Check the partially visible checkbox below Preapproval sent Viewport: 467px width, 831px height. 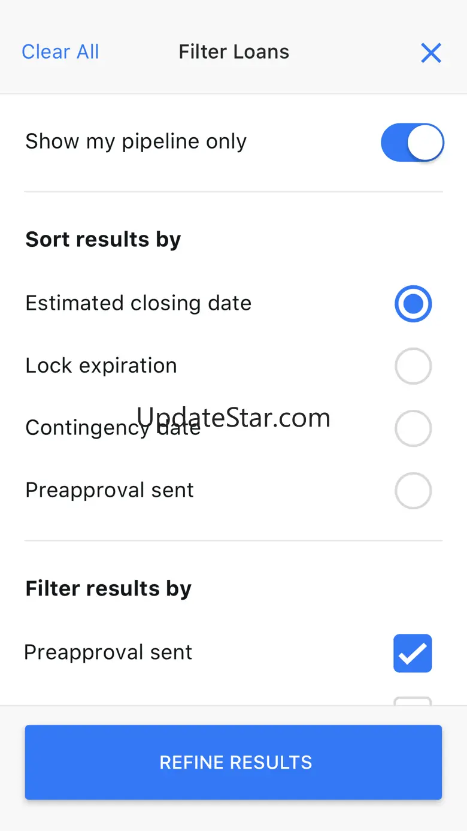pos(413,701)
